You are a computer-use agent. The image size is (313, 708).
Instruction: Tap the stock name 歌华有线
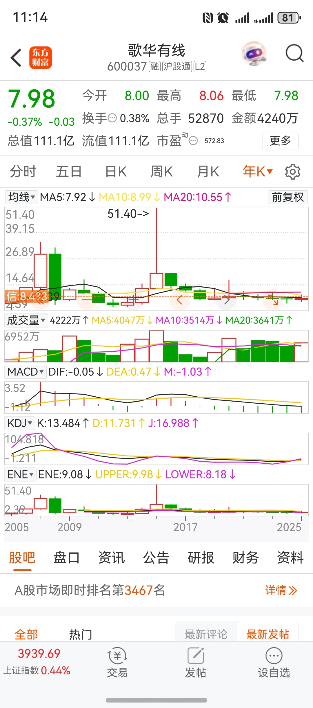tap(156, 50)
